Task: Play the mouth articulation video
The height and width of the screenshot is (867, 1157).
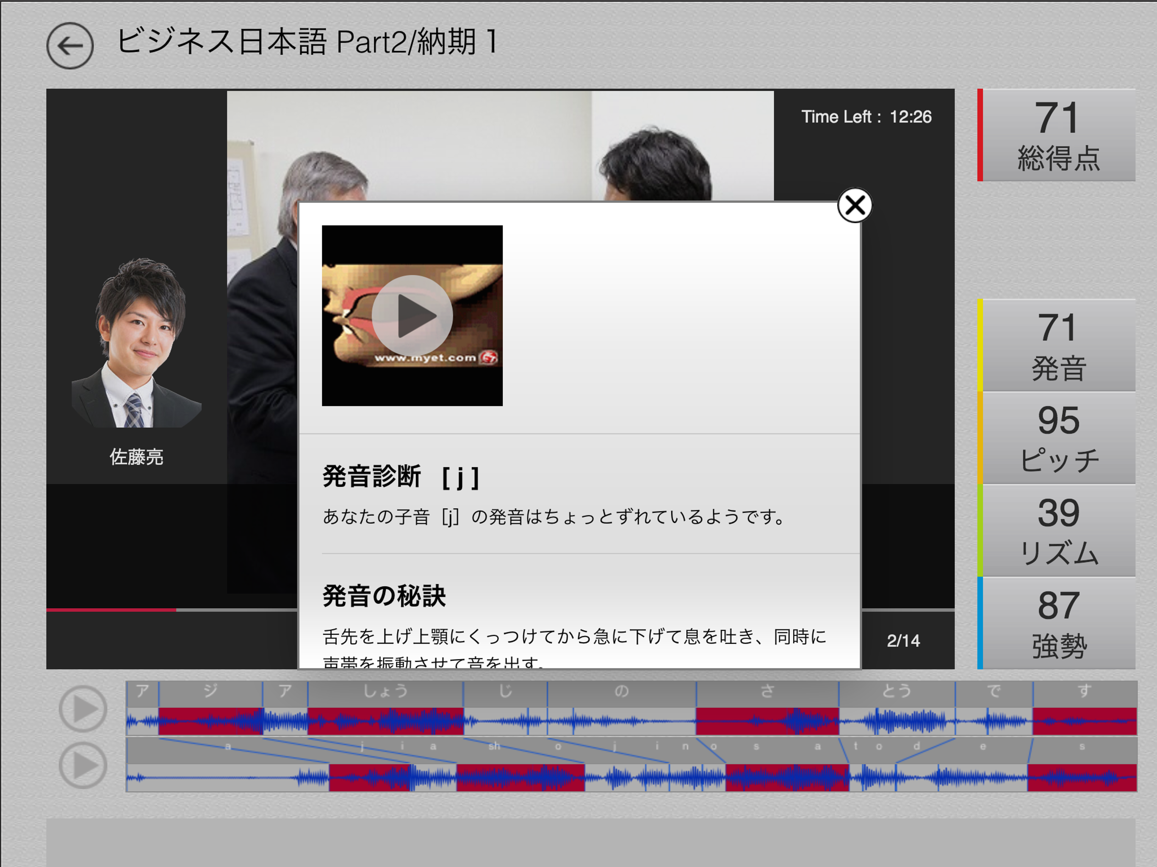Action: [412, 315]
